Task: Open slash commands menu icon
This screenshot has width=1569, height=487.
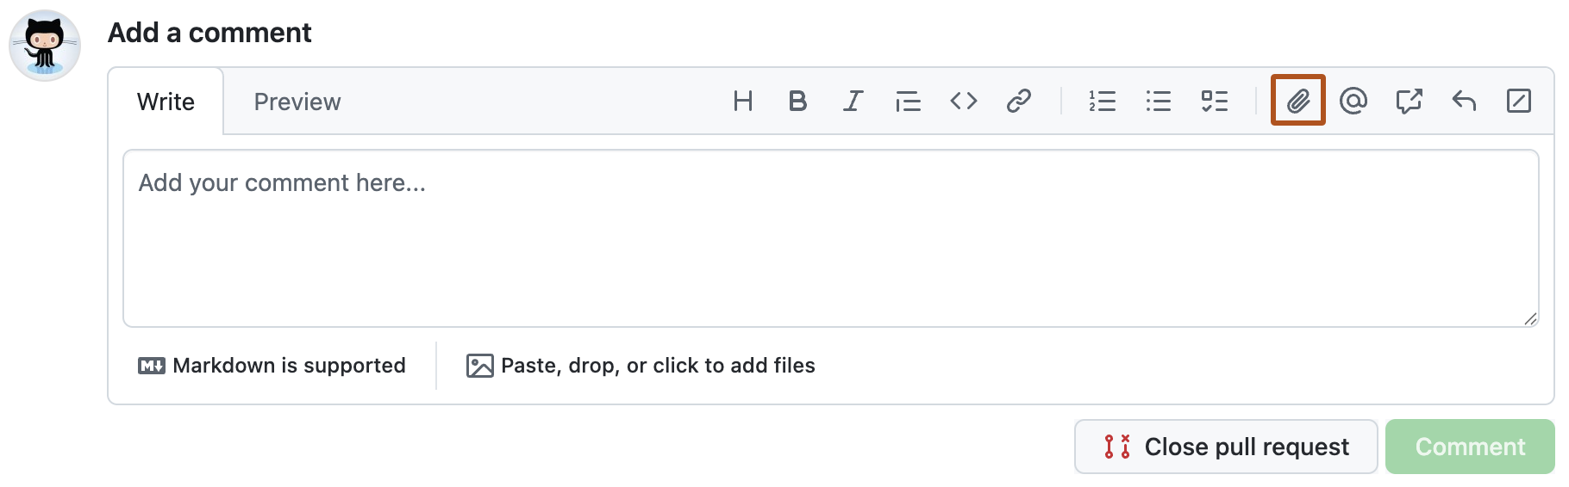Action: (1518, 102)
